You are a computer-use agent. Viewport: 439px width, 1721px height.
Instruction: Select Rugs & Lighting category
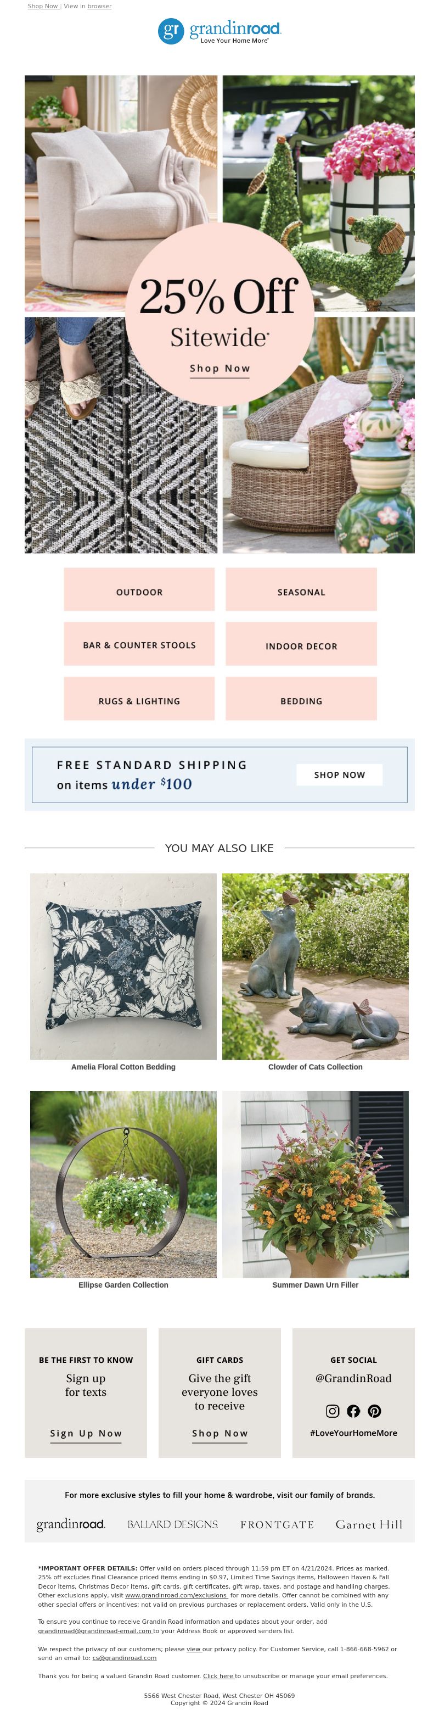coord(139,701)
